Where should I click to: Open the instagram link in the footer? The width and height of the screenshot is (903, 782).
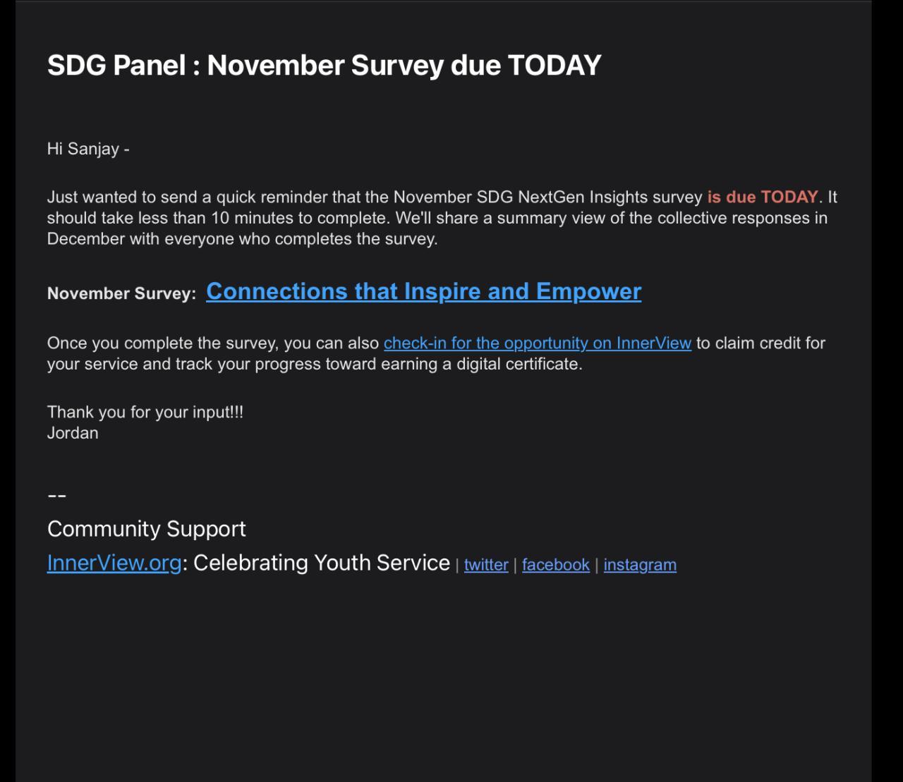pyautogui.click(x=640, y=565)
